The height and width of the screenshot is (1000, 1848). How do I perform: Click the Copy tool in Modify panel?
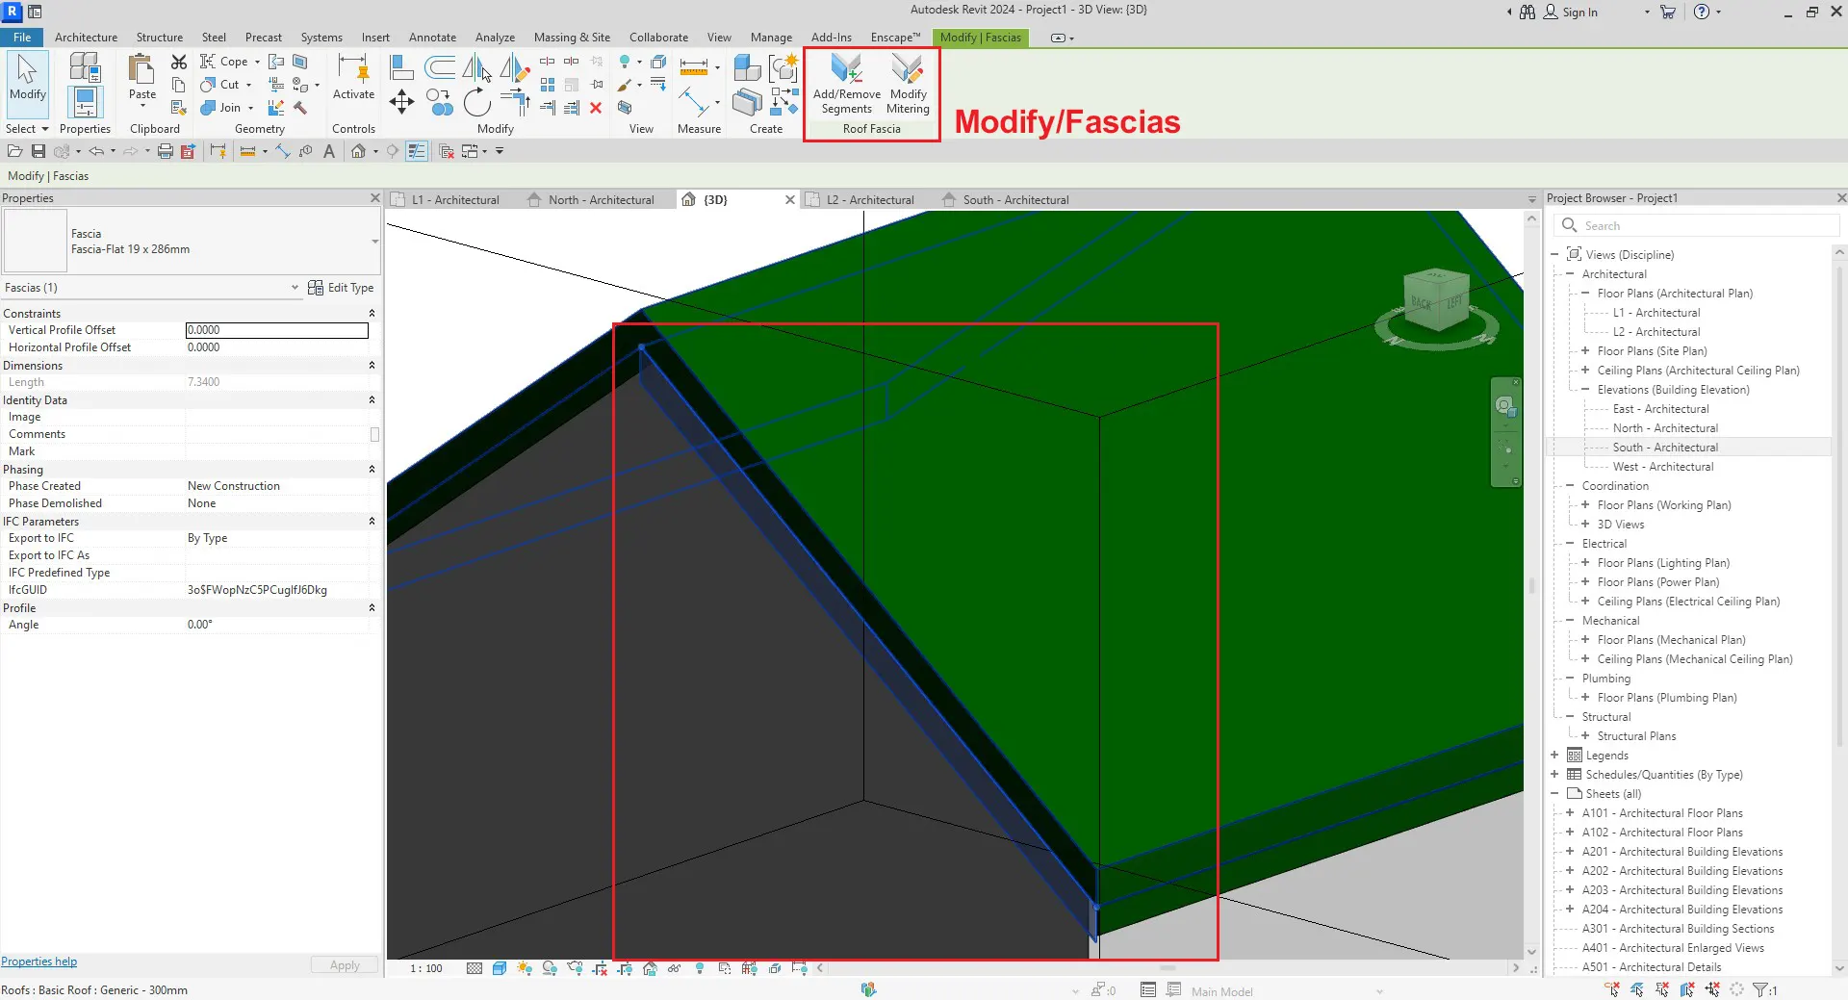point(440,101)
